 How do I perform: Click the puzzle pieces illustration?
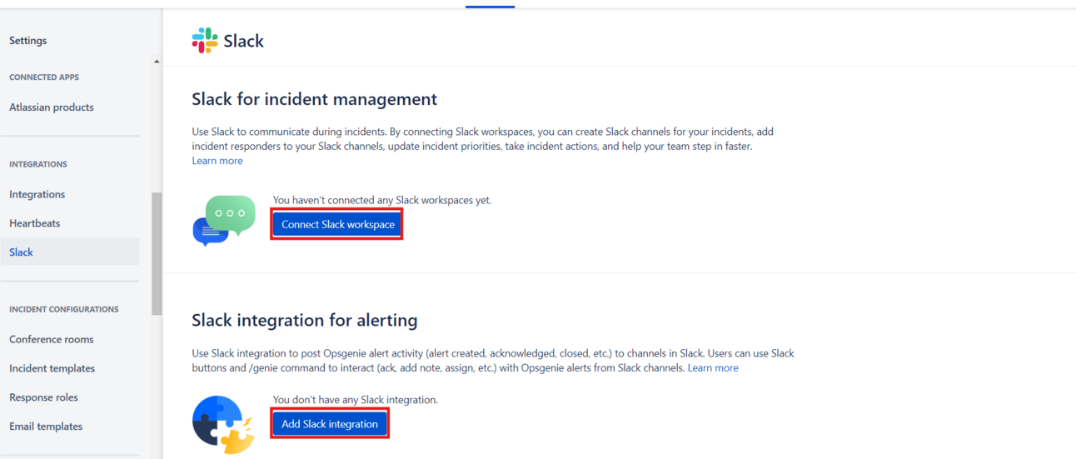223,425
